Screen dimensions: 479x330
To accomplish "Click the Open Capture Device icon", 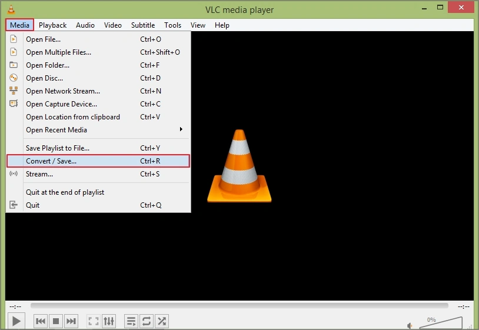I will (14, 104).
